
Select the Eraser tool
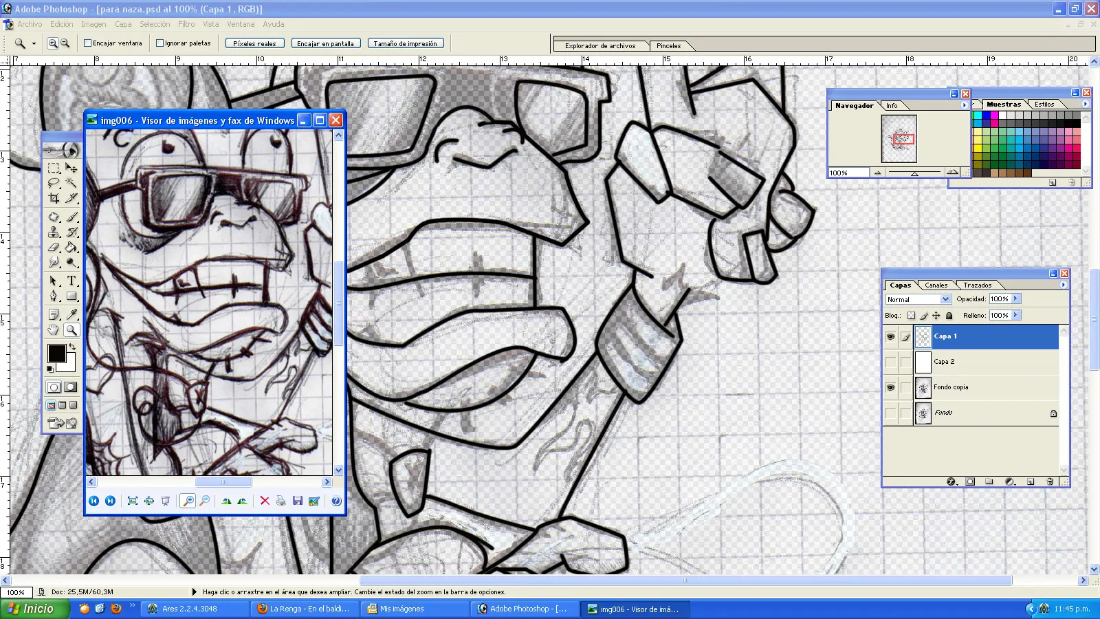(54, 247)
